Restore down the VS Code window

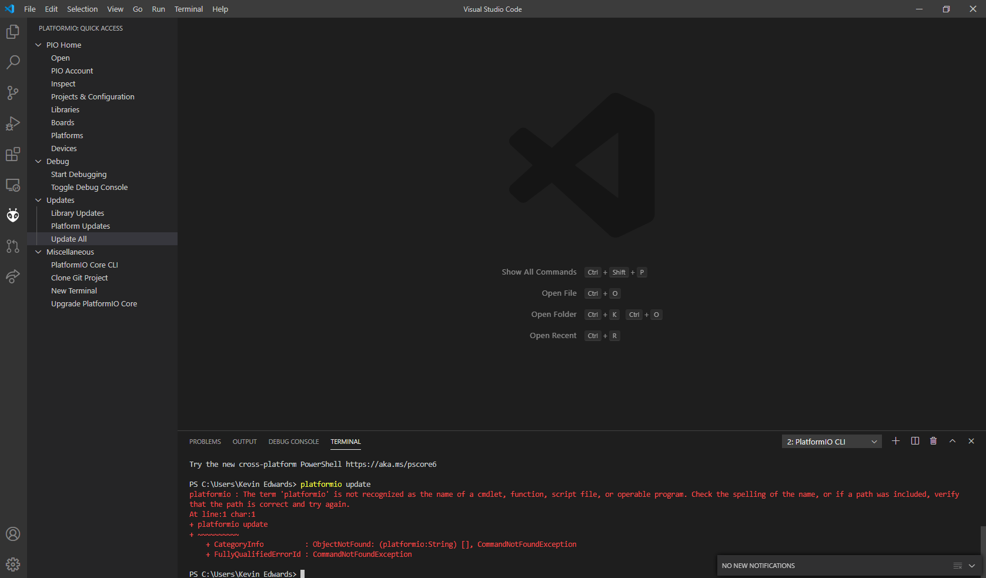tap(946, 9)
